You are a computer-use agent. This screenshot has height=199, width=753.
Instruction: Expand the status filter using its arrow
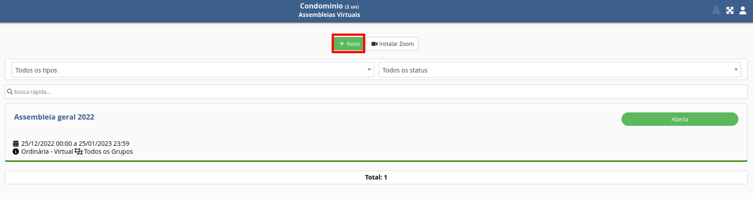point(736,70)
